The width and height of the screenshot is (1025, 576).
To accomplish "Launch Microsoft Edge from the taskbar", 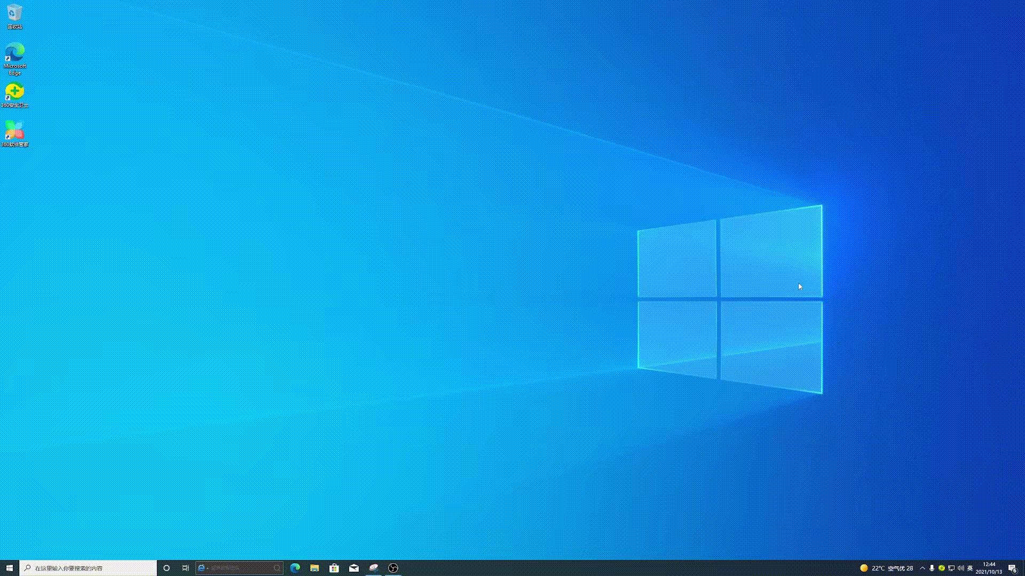I will [x=295, y=568].
